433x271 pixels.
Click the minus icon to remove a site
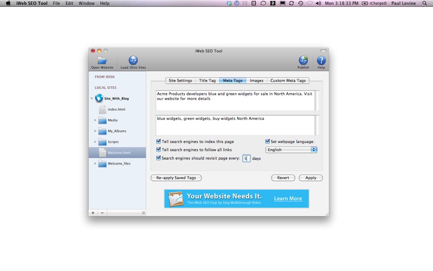pyautogui.click(x=102, y=213)
